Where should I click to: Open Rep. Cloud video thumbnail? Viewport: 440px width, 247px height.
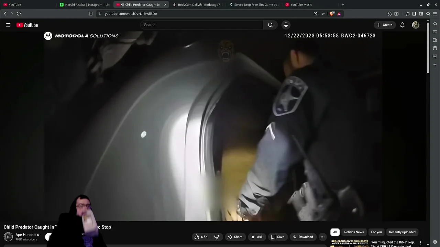point(349,243)
